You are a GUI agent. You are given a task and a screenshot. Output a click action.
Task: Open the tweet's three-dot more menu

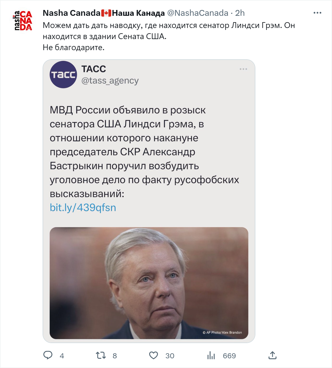coord(317,13)
